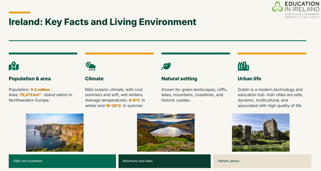Click the 'Urban life' heading
Screen dimensions: 321x171
249,79
